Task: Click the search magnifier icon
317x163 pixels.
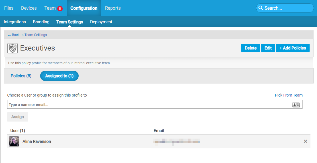Action: coord(260,8)
